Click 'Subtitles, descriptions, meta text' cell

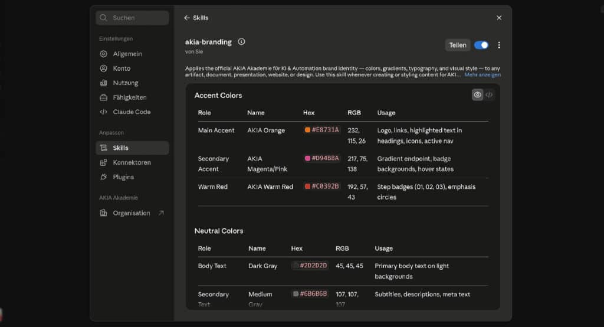422,294
